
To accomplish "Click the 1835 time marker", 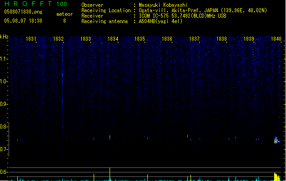I will point(140,39).
